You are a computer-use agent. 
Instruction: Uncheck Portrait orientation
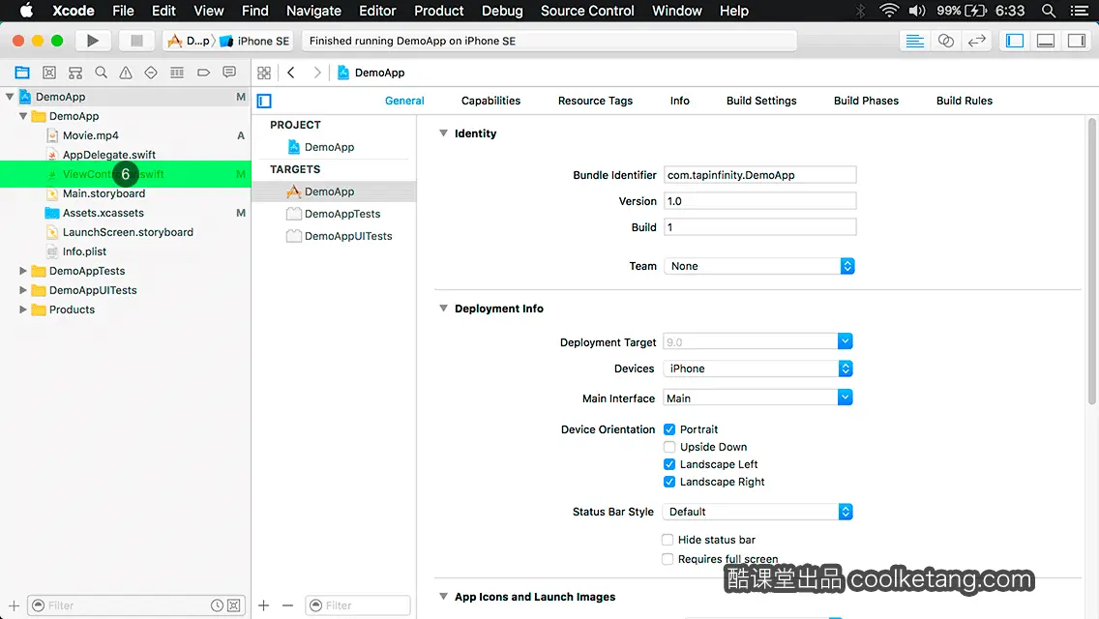pyautogui.click(x=669, y=429)
